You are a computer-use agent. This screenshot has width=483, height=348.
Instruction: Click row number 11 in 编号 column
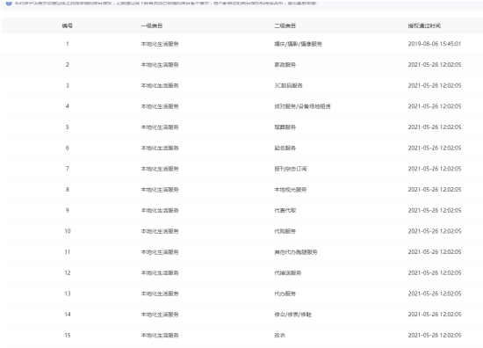point(67,252)
